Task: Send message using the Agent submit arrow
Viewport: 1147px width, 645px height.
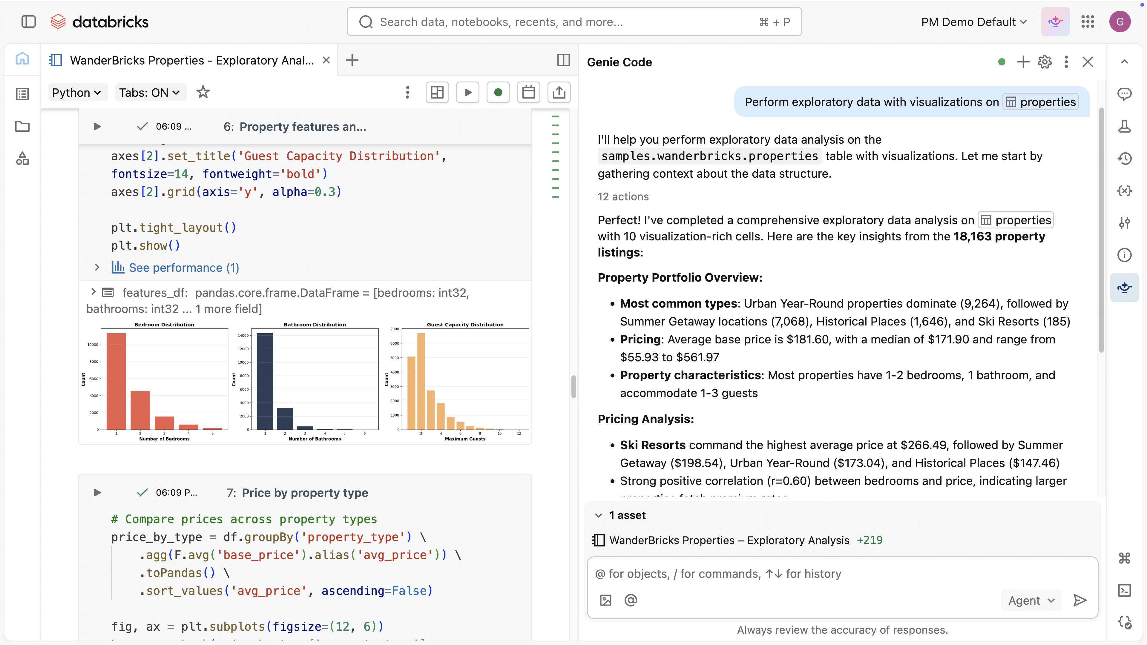Action: (x=1080, y=600)
